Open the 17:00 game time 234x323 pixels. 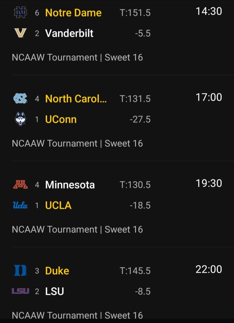coord(209,97)
